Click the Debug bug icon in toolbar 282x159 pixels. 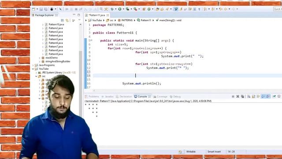pos(112,9)
